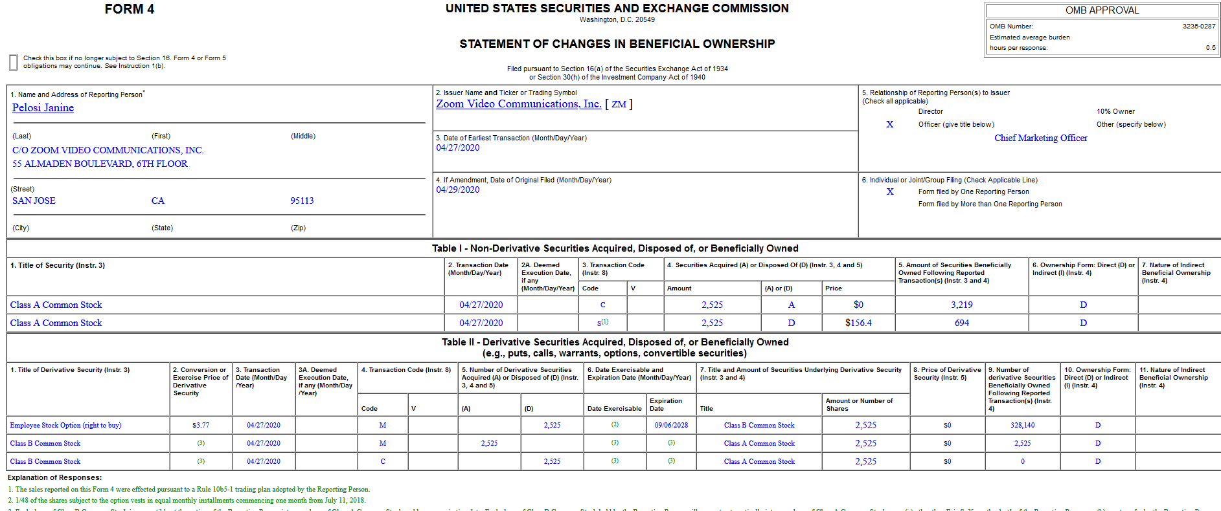The image size is (1221, 511).
Task: Click Form filed by More than One Reporting Person
Action: (x=990, y=204)
